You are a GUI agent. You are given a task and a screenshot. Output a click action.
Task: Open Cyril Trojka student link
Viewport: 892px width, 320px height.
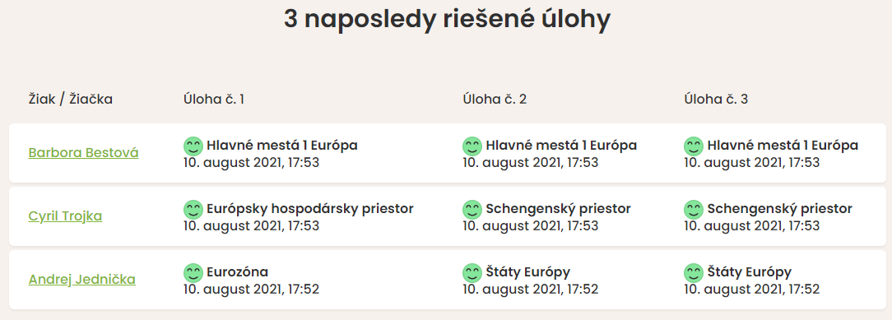[x=66, y=216]
